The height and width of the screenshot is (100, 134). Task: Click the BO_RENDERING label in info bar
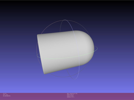coord(7,96)
